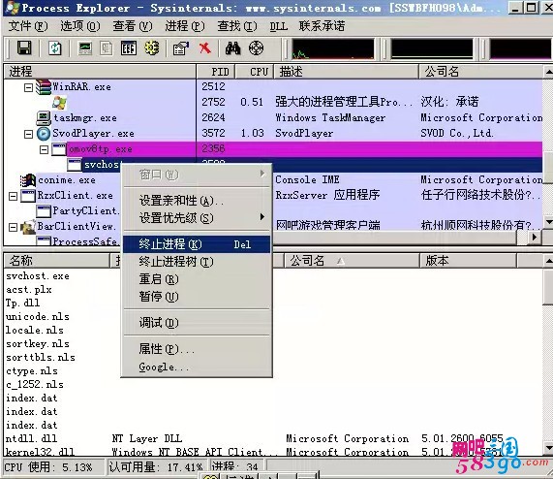The width and height of the screenshot is (553, 479).
Task: Click the conime.exe process icon
Action: (x=28, y=180)
